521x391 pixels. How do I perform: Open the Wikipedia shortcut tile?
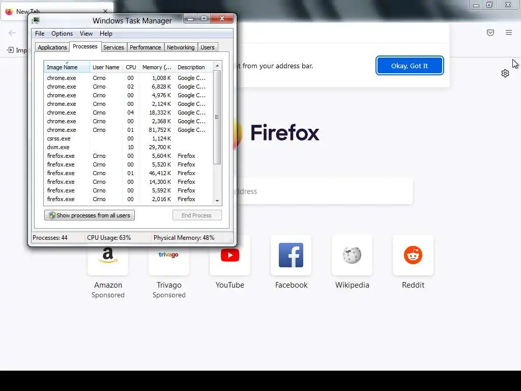click(x=352, y=256)
